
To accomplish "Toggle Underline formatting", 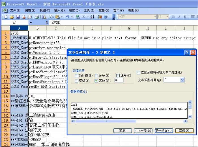I will 185,17.
